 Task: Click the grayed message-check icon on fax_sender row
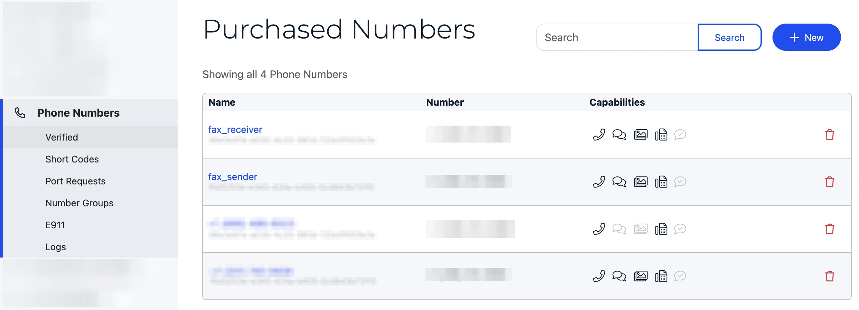pyautogui.click(x=680, y=182)
